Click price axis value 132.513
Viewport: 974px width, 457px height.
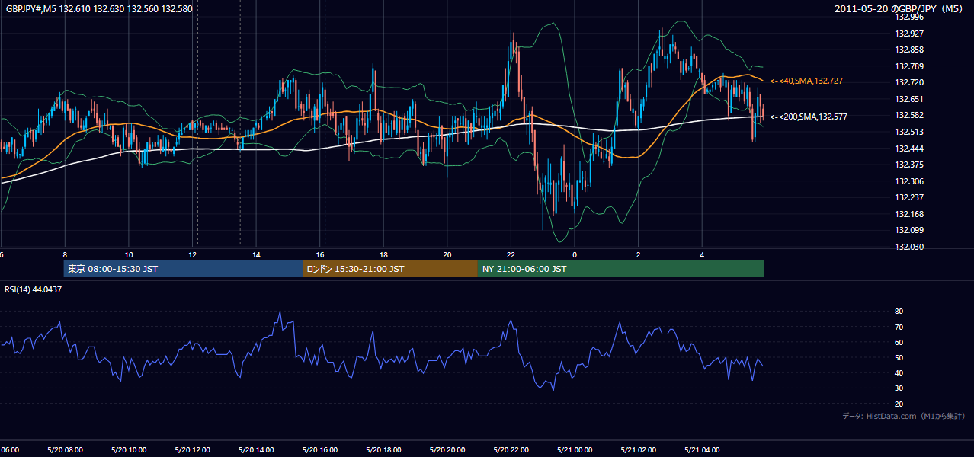pyautogui.click(x=910, y=132)
